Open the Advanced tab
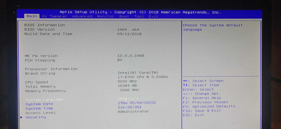This screenshot has height=129, width=281. (82, 16)
